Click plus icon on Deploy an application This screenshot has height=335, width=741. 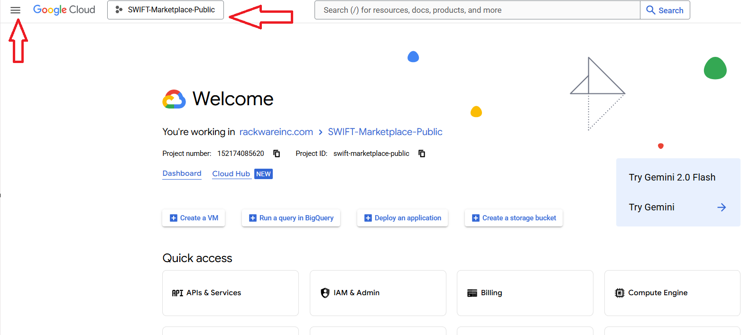click(x=368, y=218)
